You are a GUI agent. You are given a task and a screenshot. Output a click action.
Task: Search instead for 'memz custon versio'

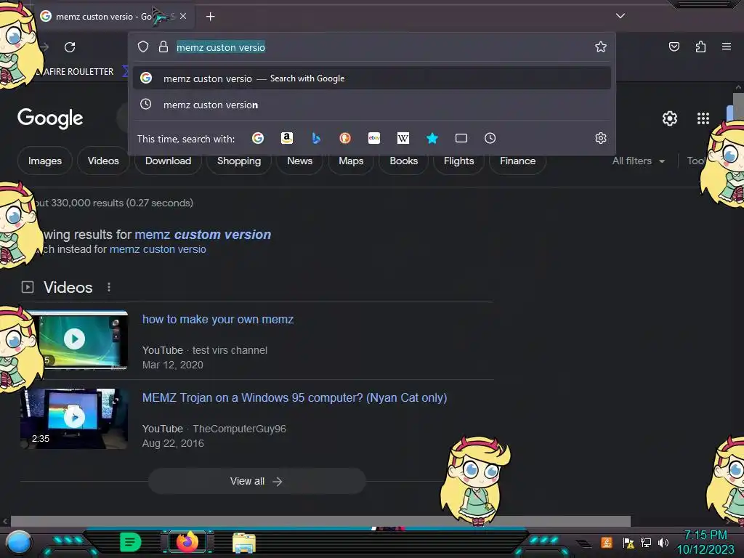click(158, 249)
